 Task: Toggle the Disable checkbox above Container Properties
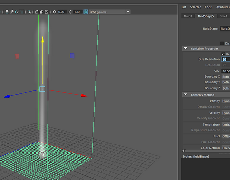222,43
